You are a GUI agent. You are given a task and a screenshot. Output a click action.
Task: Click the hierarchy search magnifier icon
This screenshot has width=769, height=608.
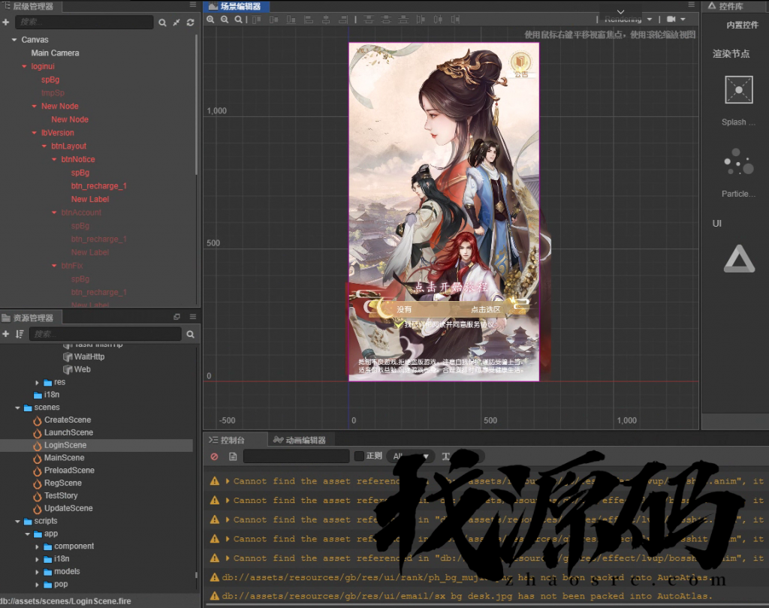coord(162,23)
